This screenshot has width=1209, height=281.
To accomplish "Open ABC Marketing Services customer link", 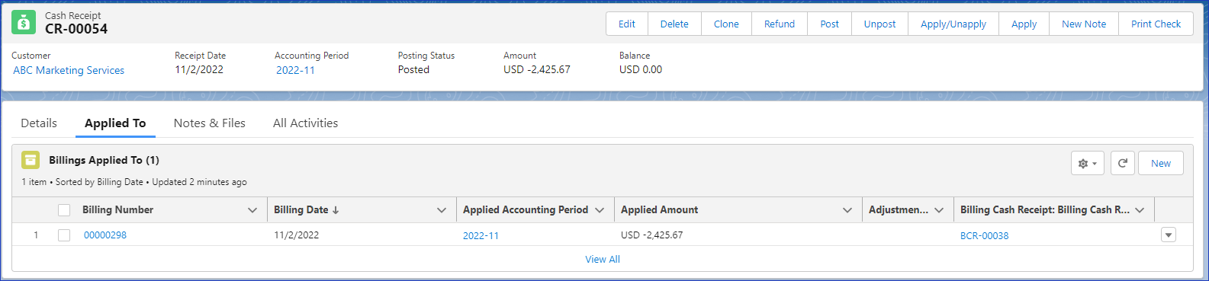I will pyautogui.click(x=69, y=70).
